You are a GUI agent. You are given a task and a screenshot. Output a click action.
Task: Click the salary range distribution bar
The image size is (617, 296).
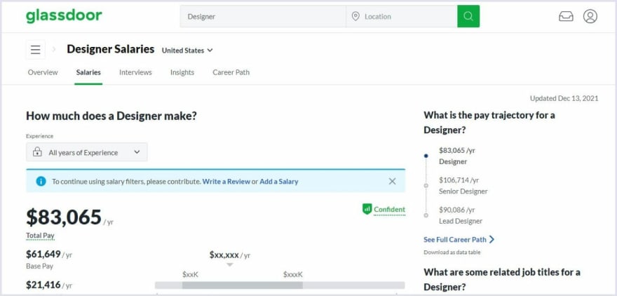[x=280, y=285]
